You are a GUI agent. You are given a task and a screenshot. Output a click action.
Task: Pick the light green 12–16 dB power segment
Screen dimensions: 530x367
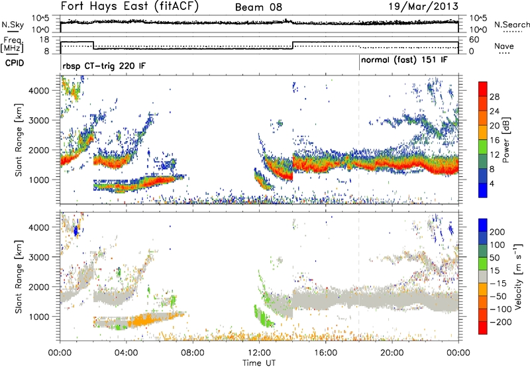[483, 147]
